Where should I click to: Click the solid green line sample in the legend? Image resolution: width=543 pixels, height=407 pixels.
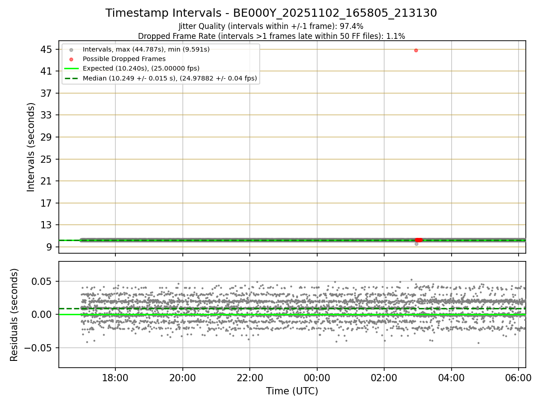[71, 69]
